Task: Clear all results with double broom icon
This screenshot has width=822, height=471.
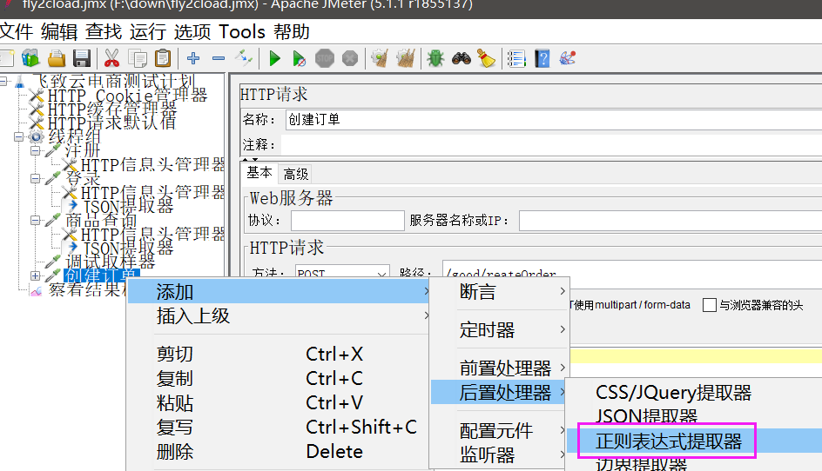Action: click(405, 58)
